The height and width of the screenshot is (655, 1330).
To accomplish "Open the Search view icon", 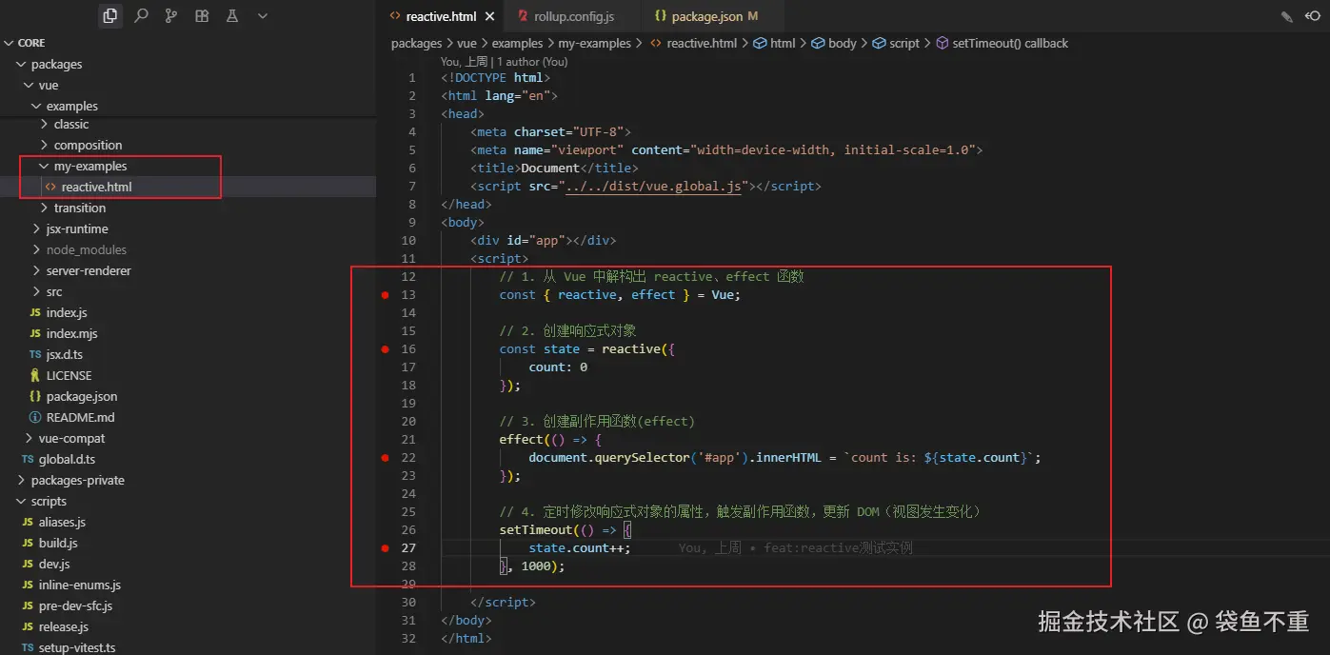I will tap(141, 16).
